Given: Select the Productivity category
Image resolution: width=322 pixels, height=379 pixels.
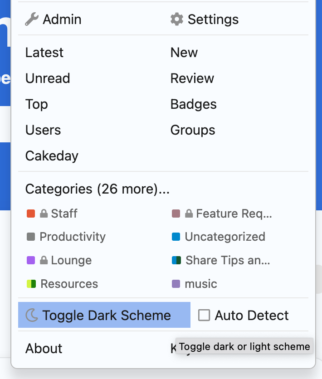Looking at the screenshot, I should click(x=73, y=237).
